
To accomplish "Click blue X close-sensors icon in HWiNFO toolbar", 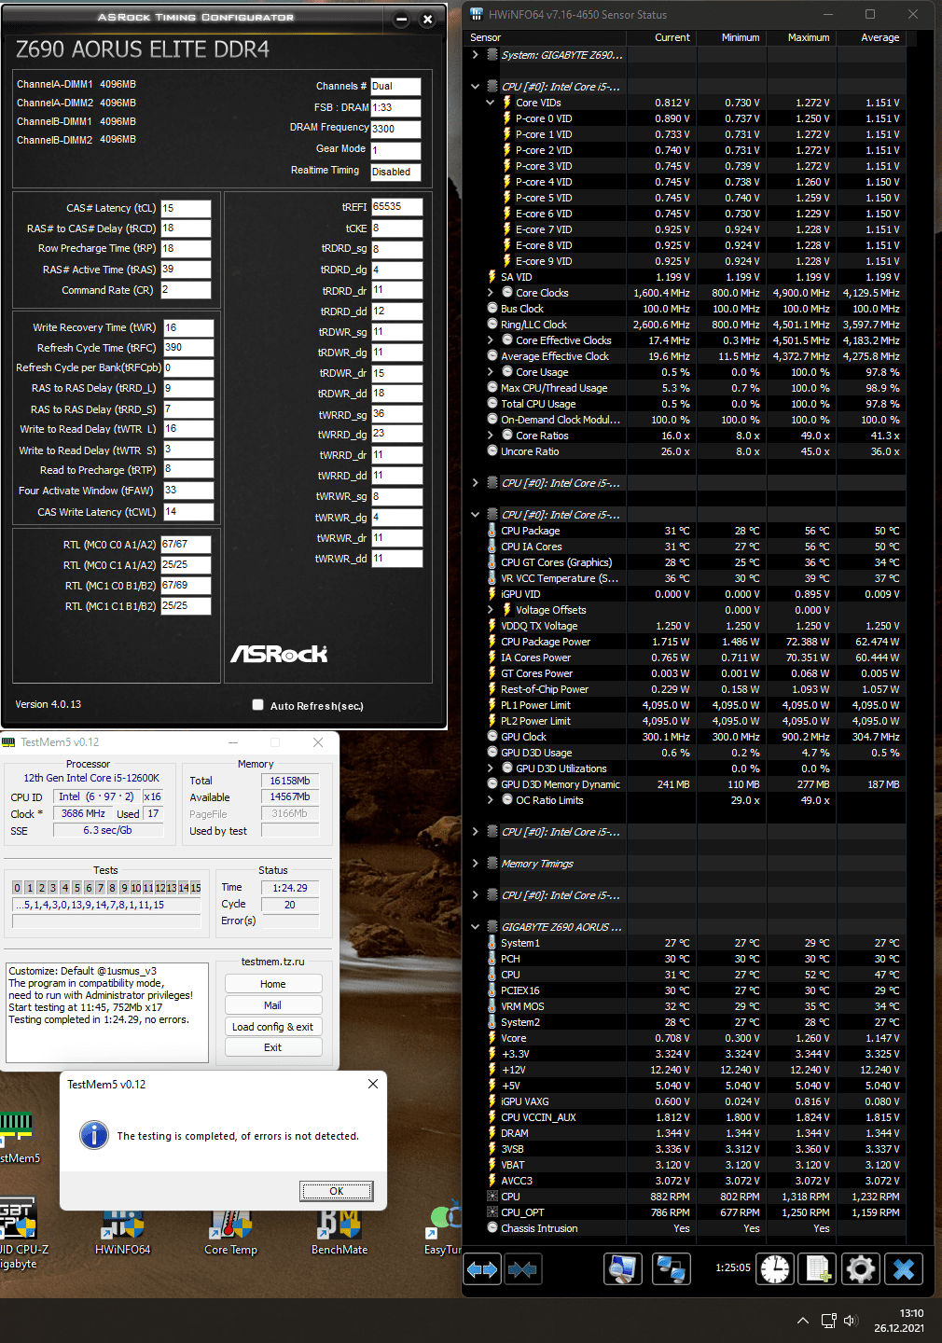I will pyautogui.click(x=904, y=1269).
